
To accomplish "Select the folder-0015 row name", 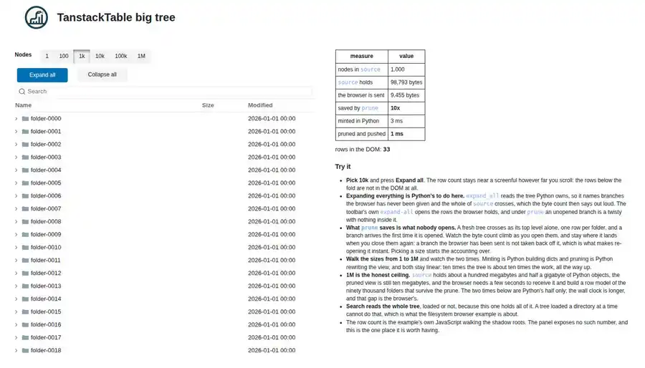I will (x=46, y=311).
